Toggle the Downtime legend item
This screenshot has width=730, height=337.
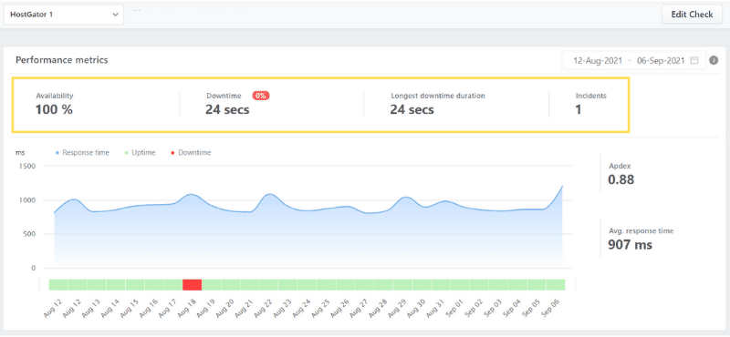point(191,152)
